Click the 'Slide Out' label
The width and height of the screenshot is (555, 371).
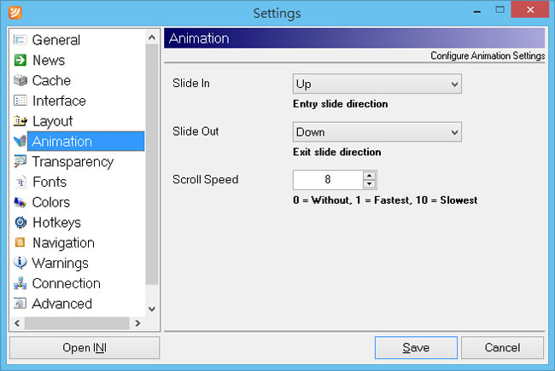coord(196,131)
